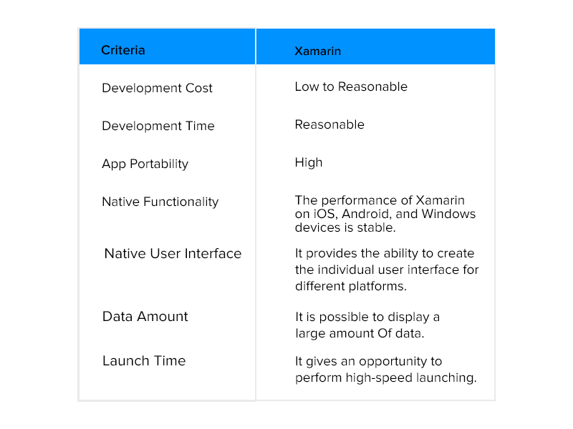Click the individual user interface description
The image size is (573, 429).
tap(387, 270)
